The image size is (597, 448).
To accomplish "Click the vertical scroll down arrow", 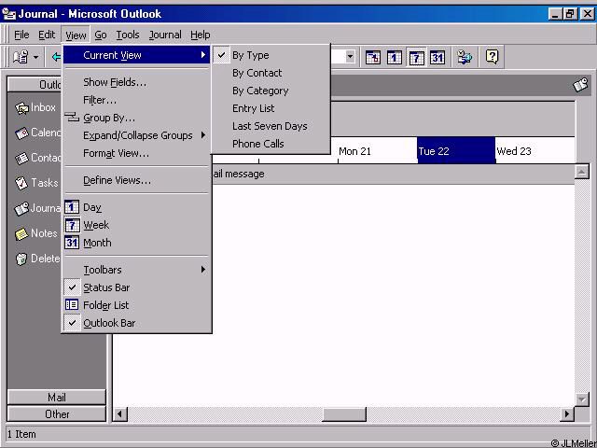I will coord(582,399).
